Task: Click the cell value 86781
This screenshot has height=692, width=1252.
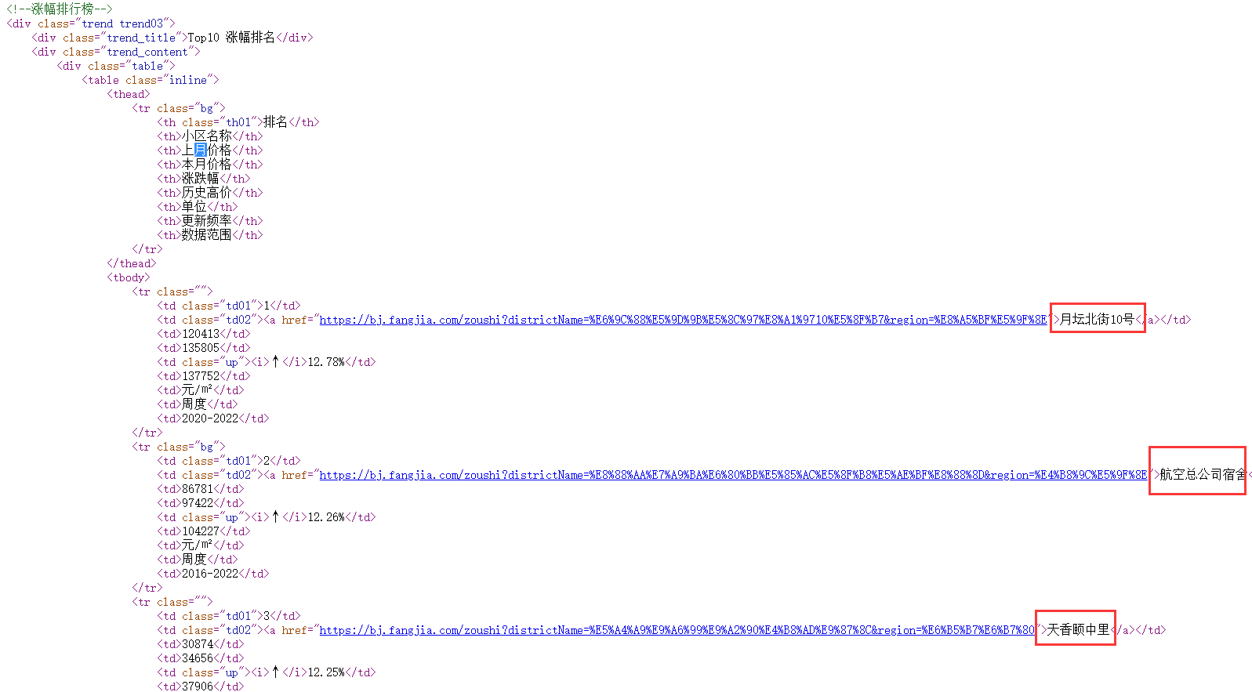Action: [198, 489]
